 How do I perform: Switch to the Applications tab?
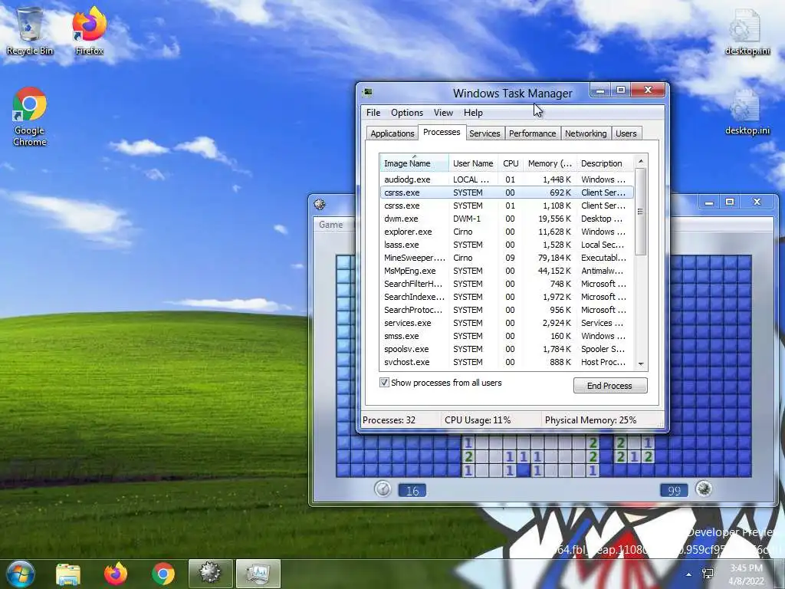tap(392, 133)
